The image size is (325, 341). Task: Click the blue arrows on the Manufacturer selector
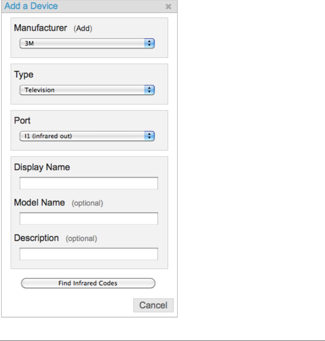pyautogui.click(x=149, y=43)
